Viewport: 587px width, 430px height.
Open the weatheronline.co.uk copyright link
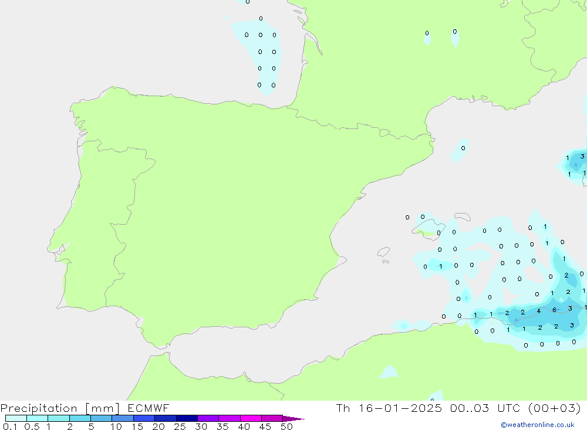tap(537, 425)
